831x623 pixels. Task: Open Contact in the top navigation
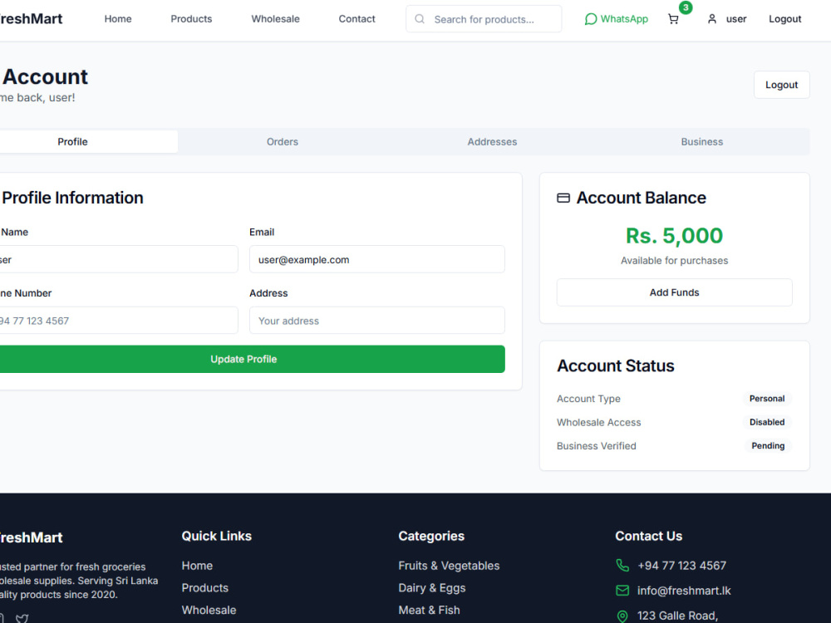tap(356, 19)
